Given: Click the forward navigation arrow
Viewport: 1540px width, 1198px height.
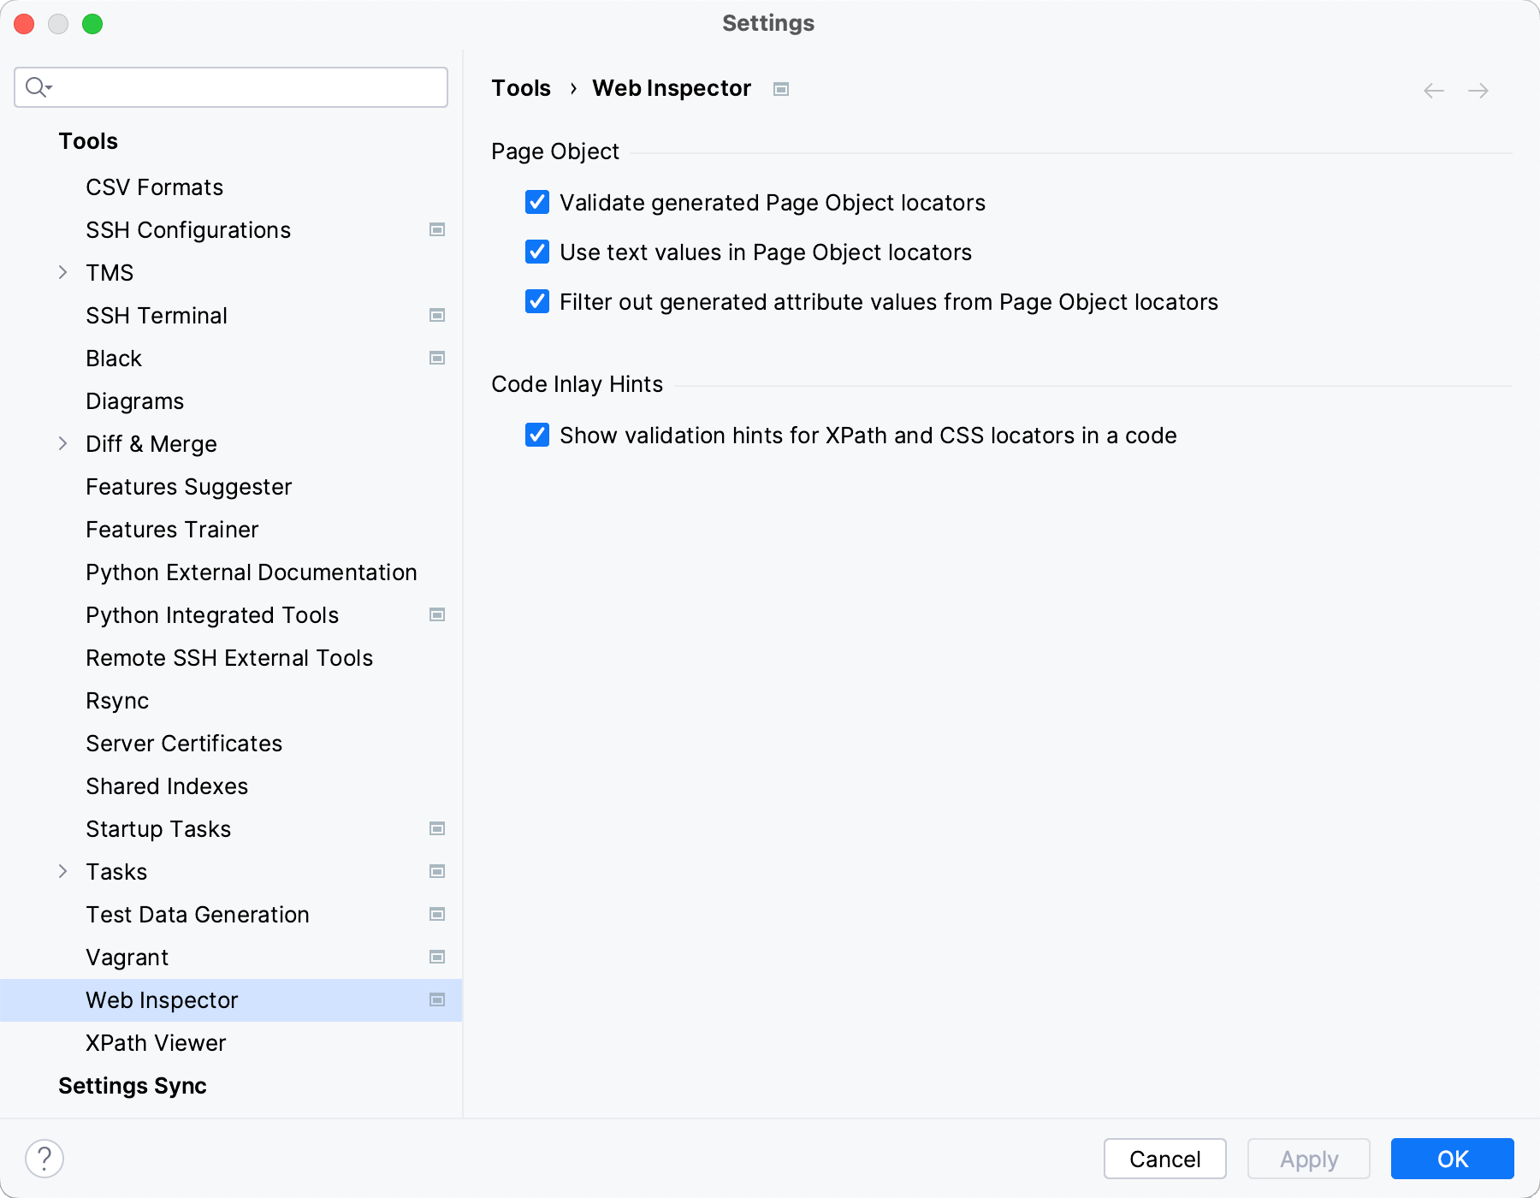Looking at the screenshot, I should [x=1479, y=90].
